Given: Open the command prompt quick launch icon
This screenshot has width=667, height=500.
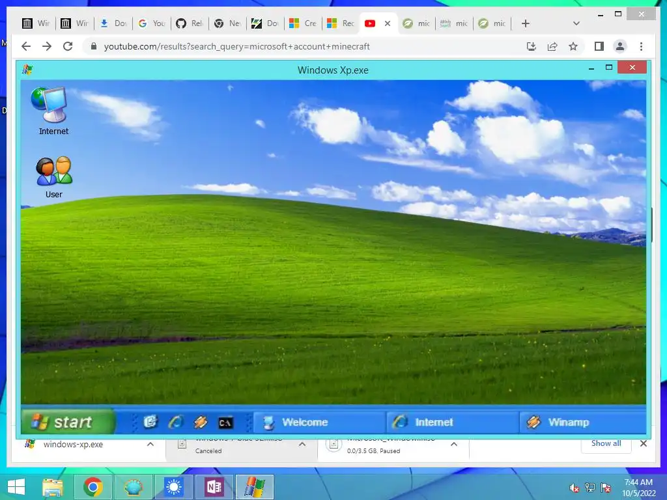Looking at the screenshot, I should pos(225,422).
